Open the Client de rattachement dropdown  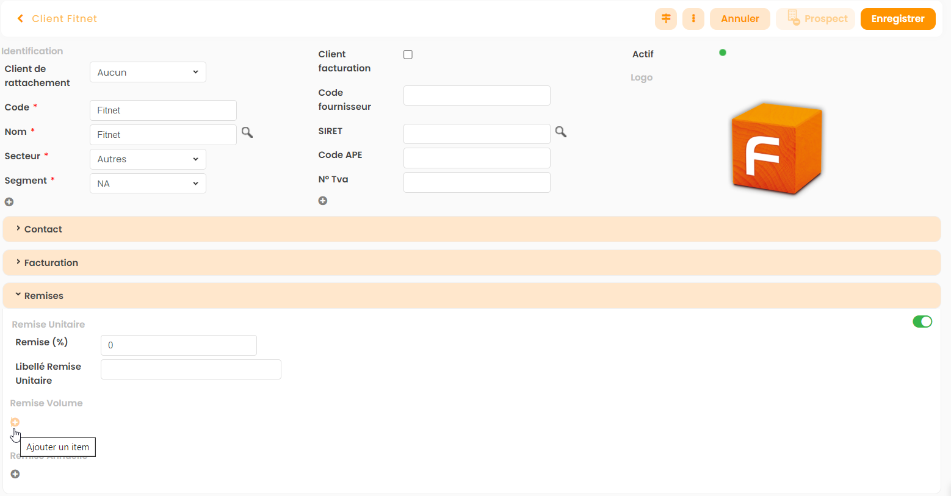[148, 72]
